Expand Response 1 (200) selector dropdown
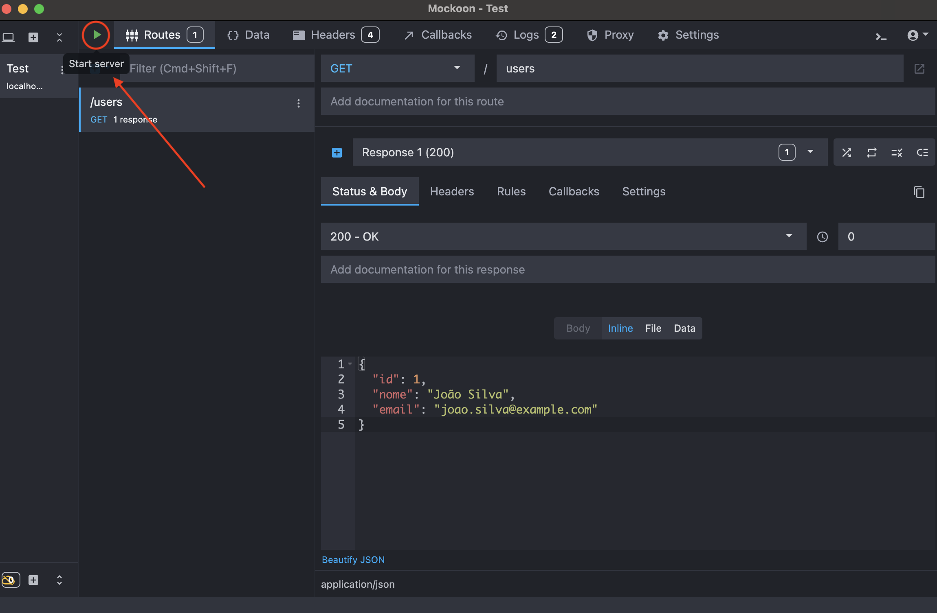 (x=810, y=152)
